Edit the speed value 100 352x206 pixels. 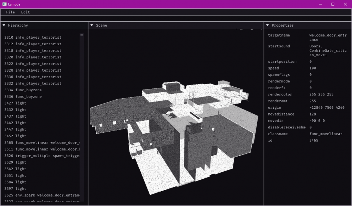313,68
